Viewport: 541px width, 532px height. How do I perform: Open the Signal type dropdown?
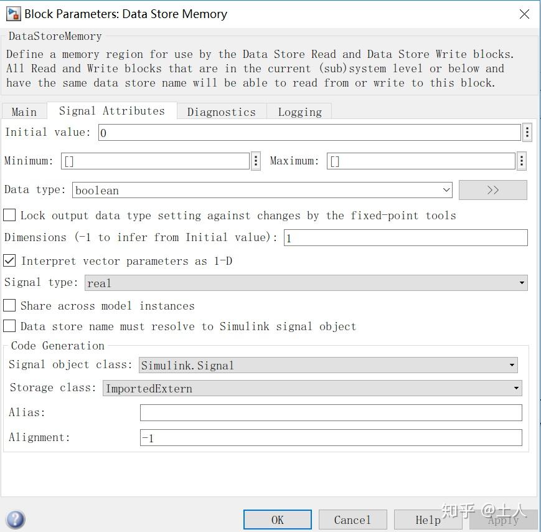coord(521,282)
